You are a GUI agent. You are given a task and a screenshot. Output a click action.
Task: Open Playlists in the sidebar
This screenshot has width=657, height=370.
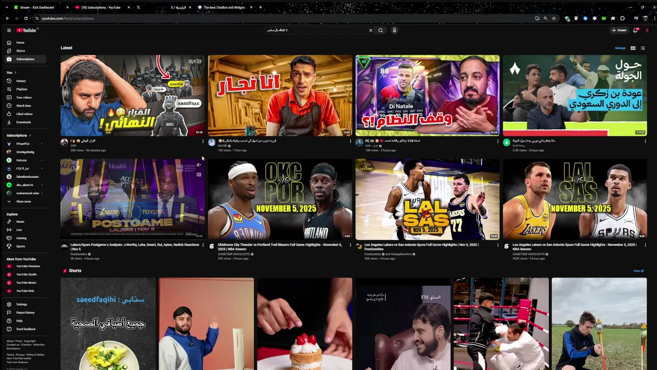[26, 89]
